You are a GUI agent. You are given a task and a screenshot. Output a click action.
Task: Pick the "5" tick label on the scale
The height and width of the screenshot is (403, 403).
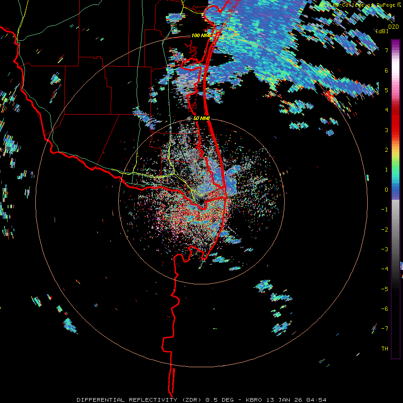coord(386,90)
